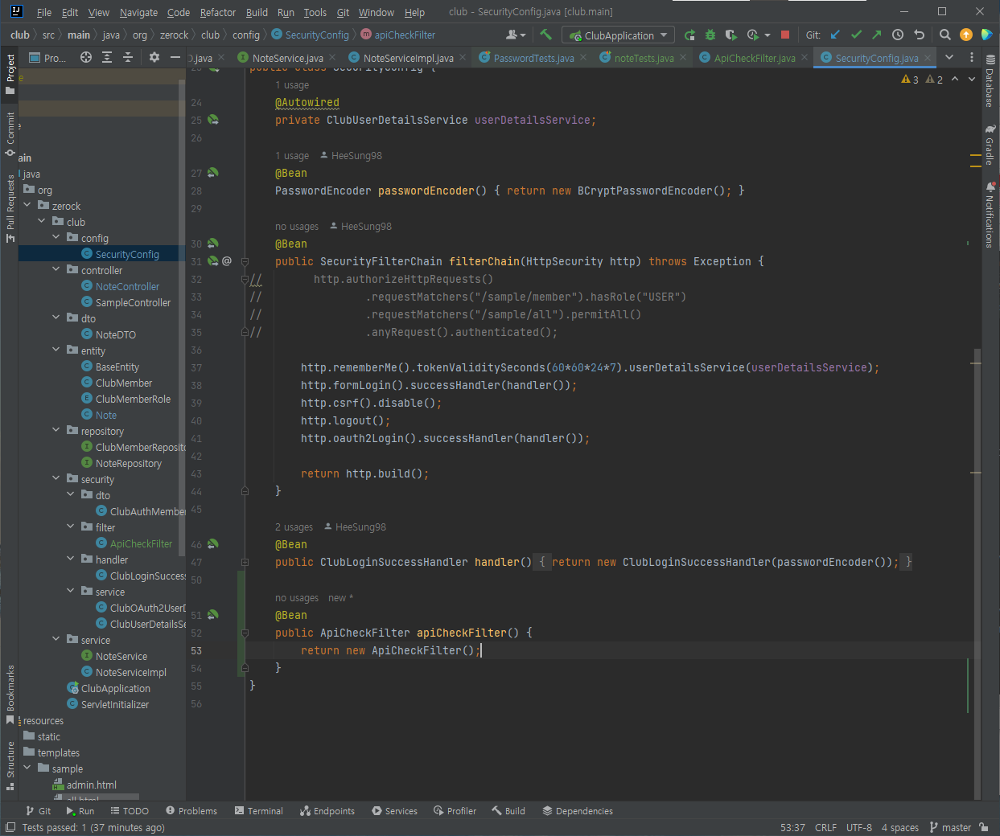Screen dimensions: 1000x836
Task: Open the Problems tool window
Action: click(191, 811)
